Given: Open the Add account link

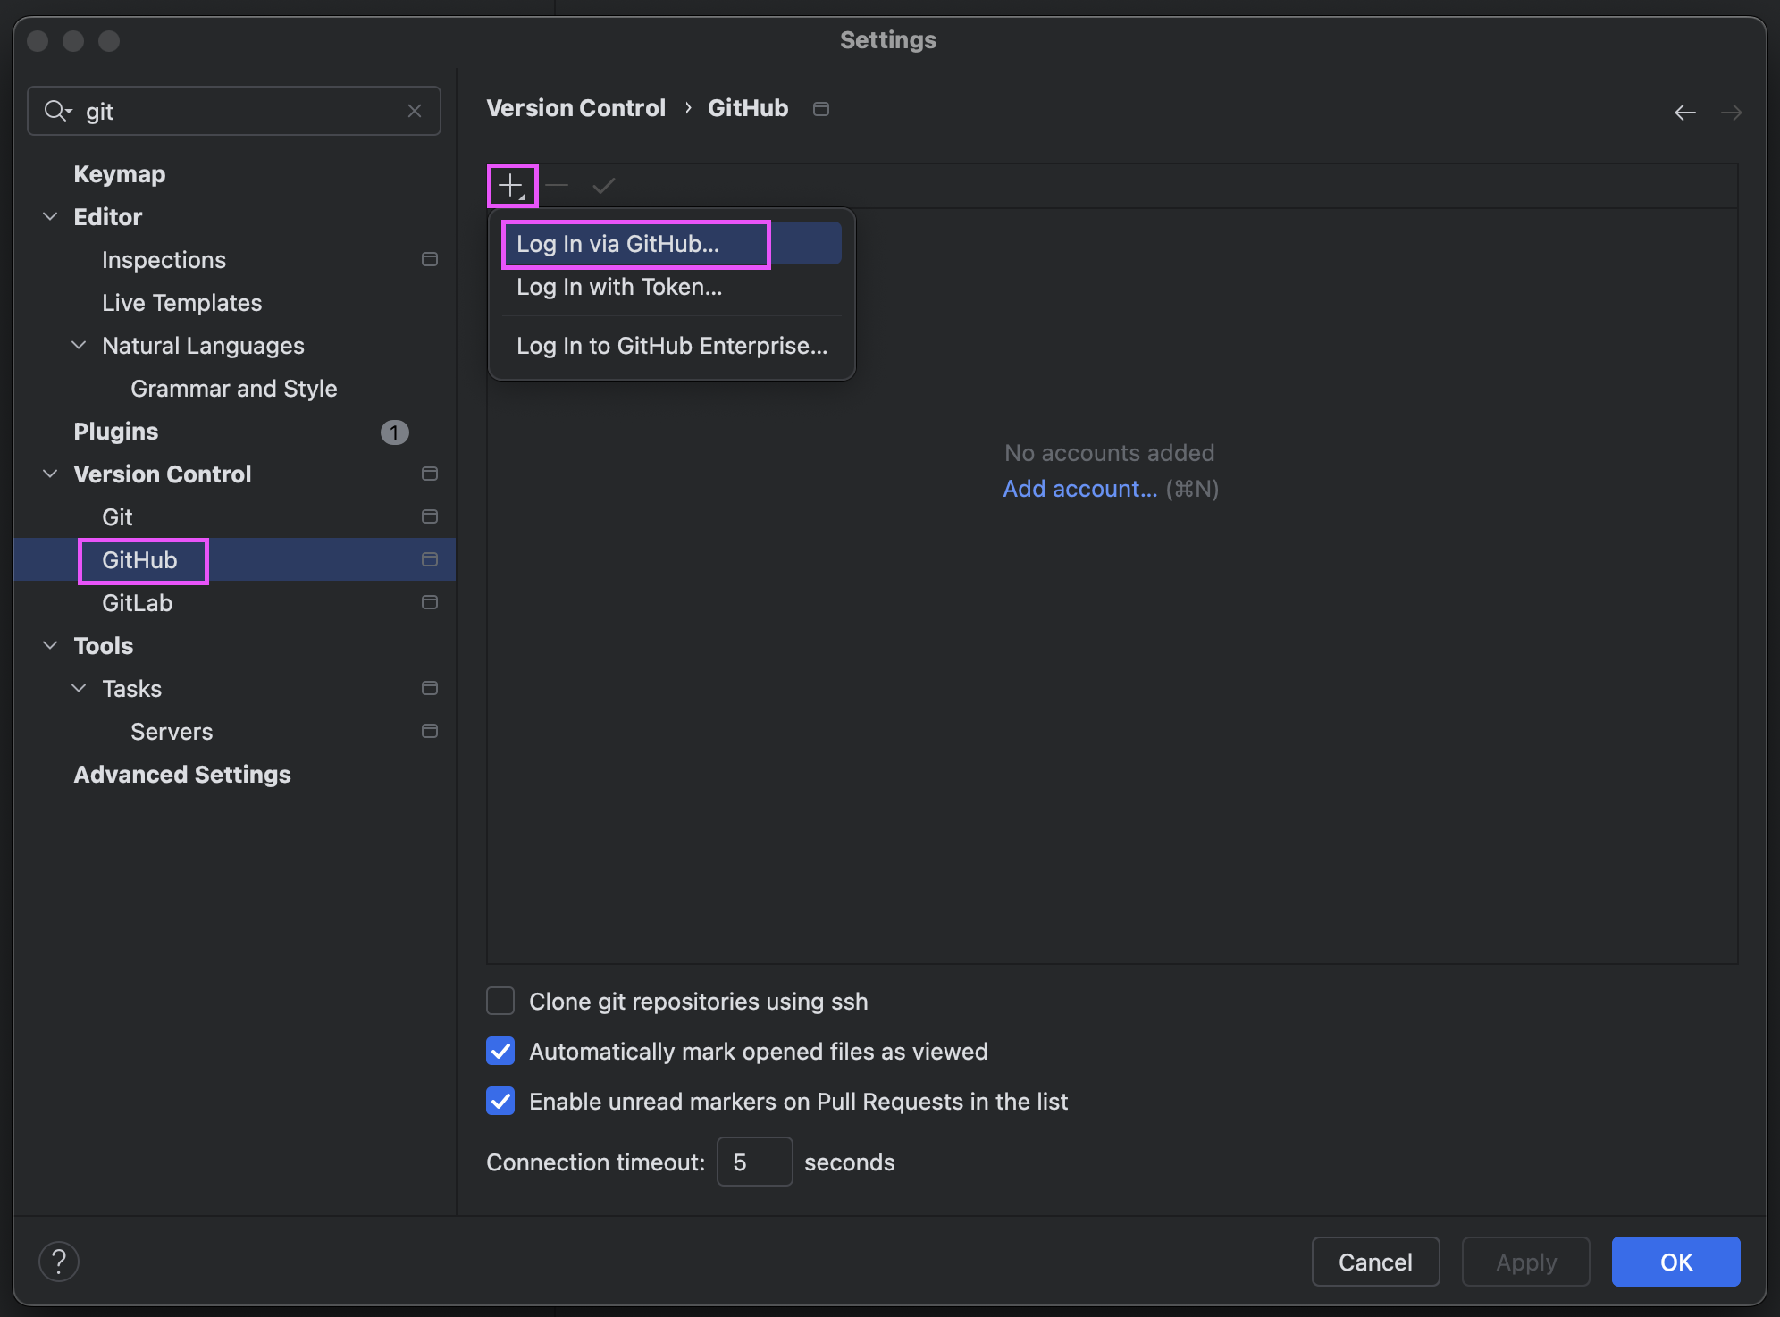Looking at the screenshot, I should point(1080,489).
